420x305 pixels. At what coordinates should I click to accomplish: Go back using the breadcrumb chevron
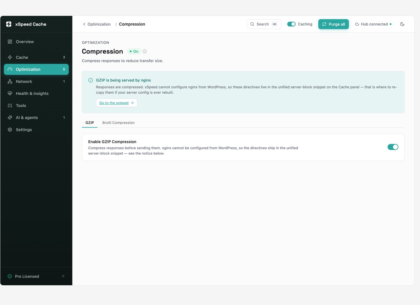tap(84, 24)
